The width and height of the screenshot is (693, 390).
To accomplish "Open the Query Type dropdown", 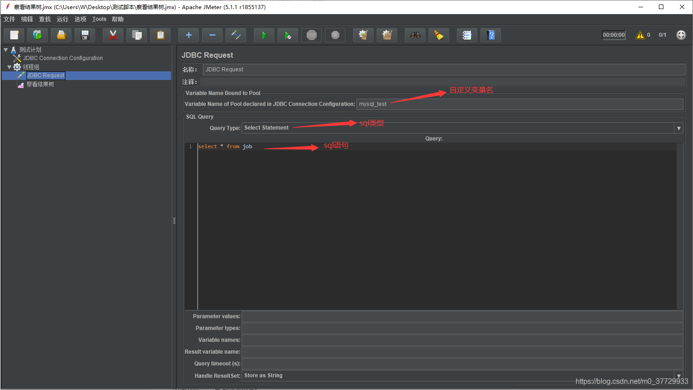I will pos(678,128).
